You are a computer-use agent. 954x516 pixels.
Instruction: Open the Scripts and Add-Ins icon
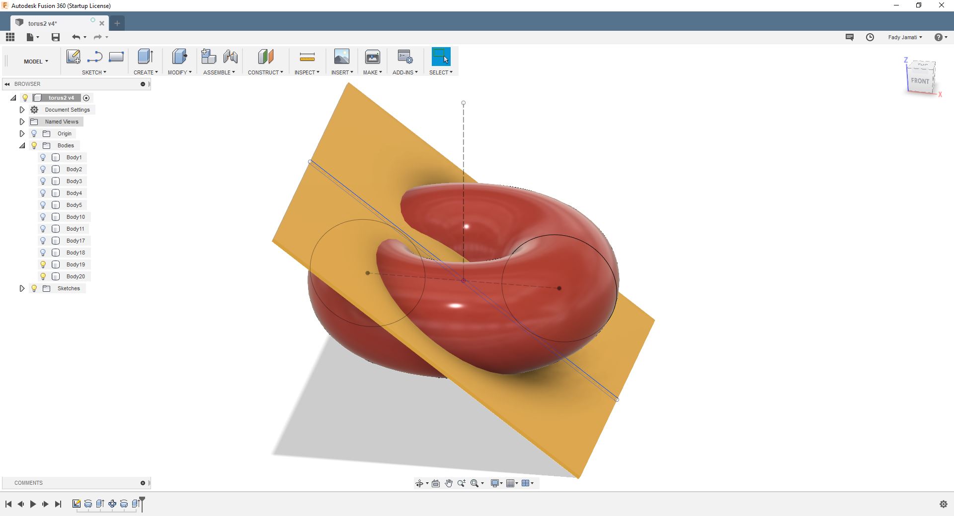tap(405, 57)
